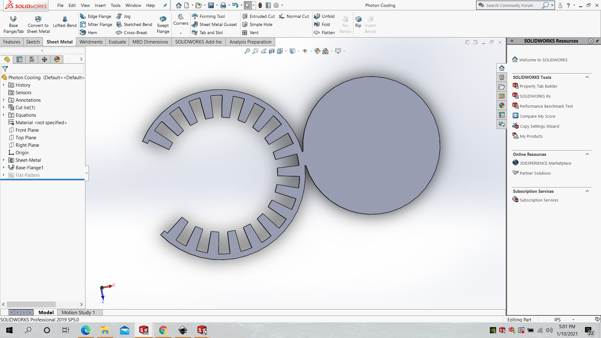Select the Sheet Metal Gusset tool
This screenshot has width=601, height=338.
(214, 24)
